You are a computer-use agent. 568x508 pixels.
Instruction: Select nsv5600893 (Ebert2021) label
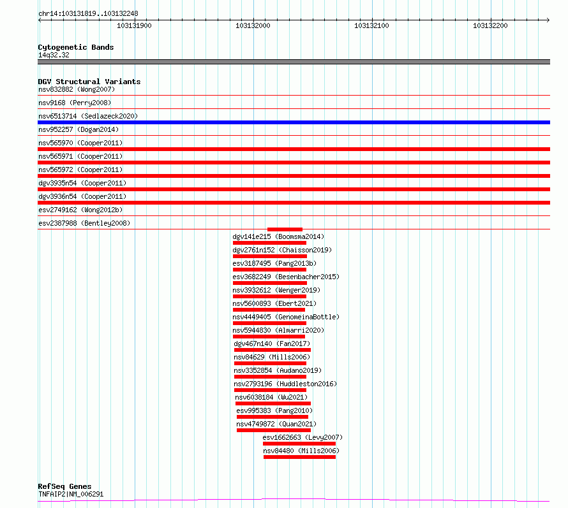[x=274, y=303]
